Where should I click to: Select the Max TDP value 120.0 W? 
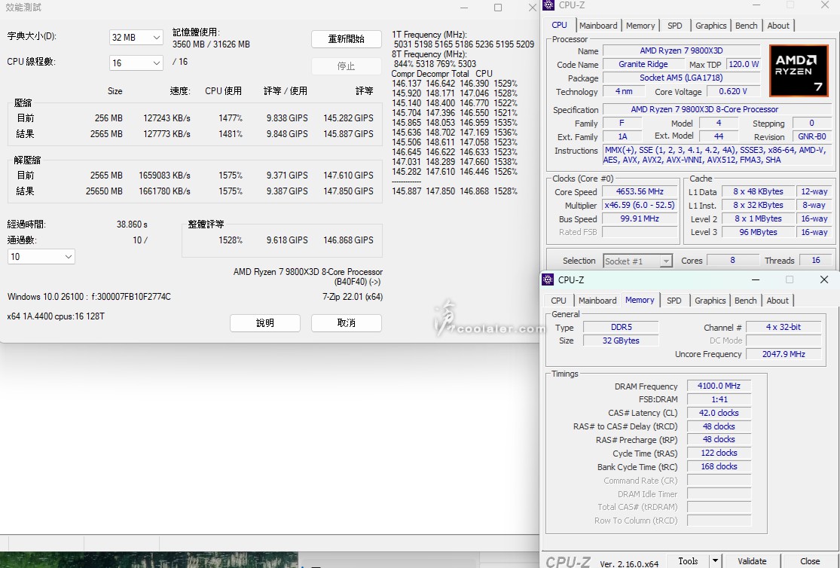(x=744, y=64)
